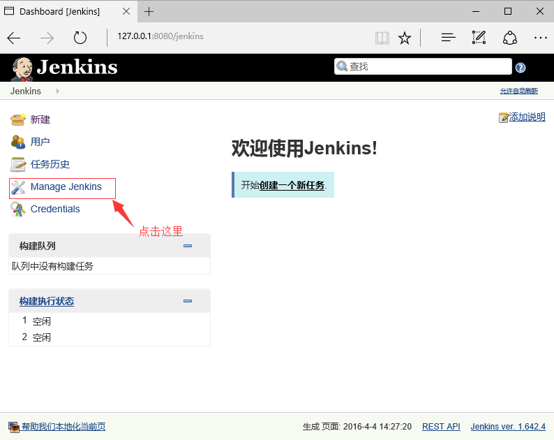Focus the 查找 search input field
554x440 pixels.
pyautogui.click(x=423, y=66)
